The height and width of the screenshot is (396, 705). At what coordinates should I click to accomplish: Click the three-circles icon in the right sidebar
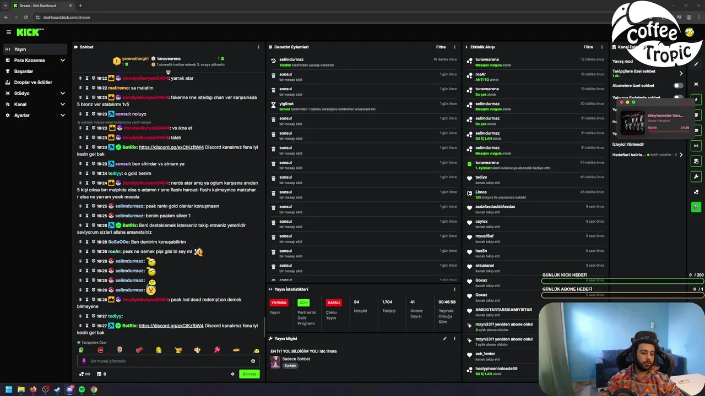tap(696, 192)
